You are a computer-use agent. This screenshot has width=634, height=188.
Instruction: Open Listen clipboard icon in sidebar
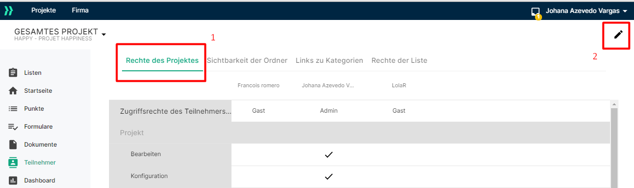[x=13, y=73]
